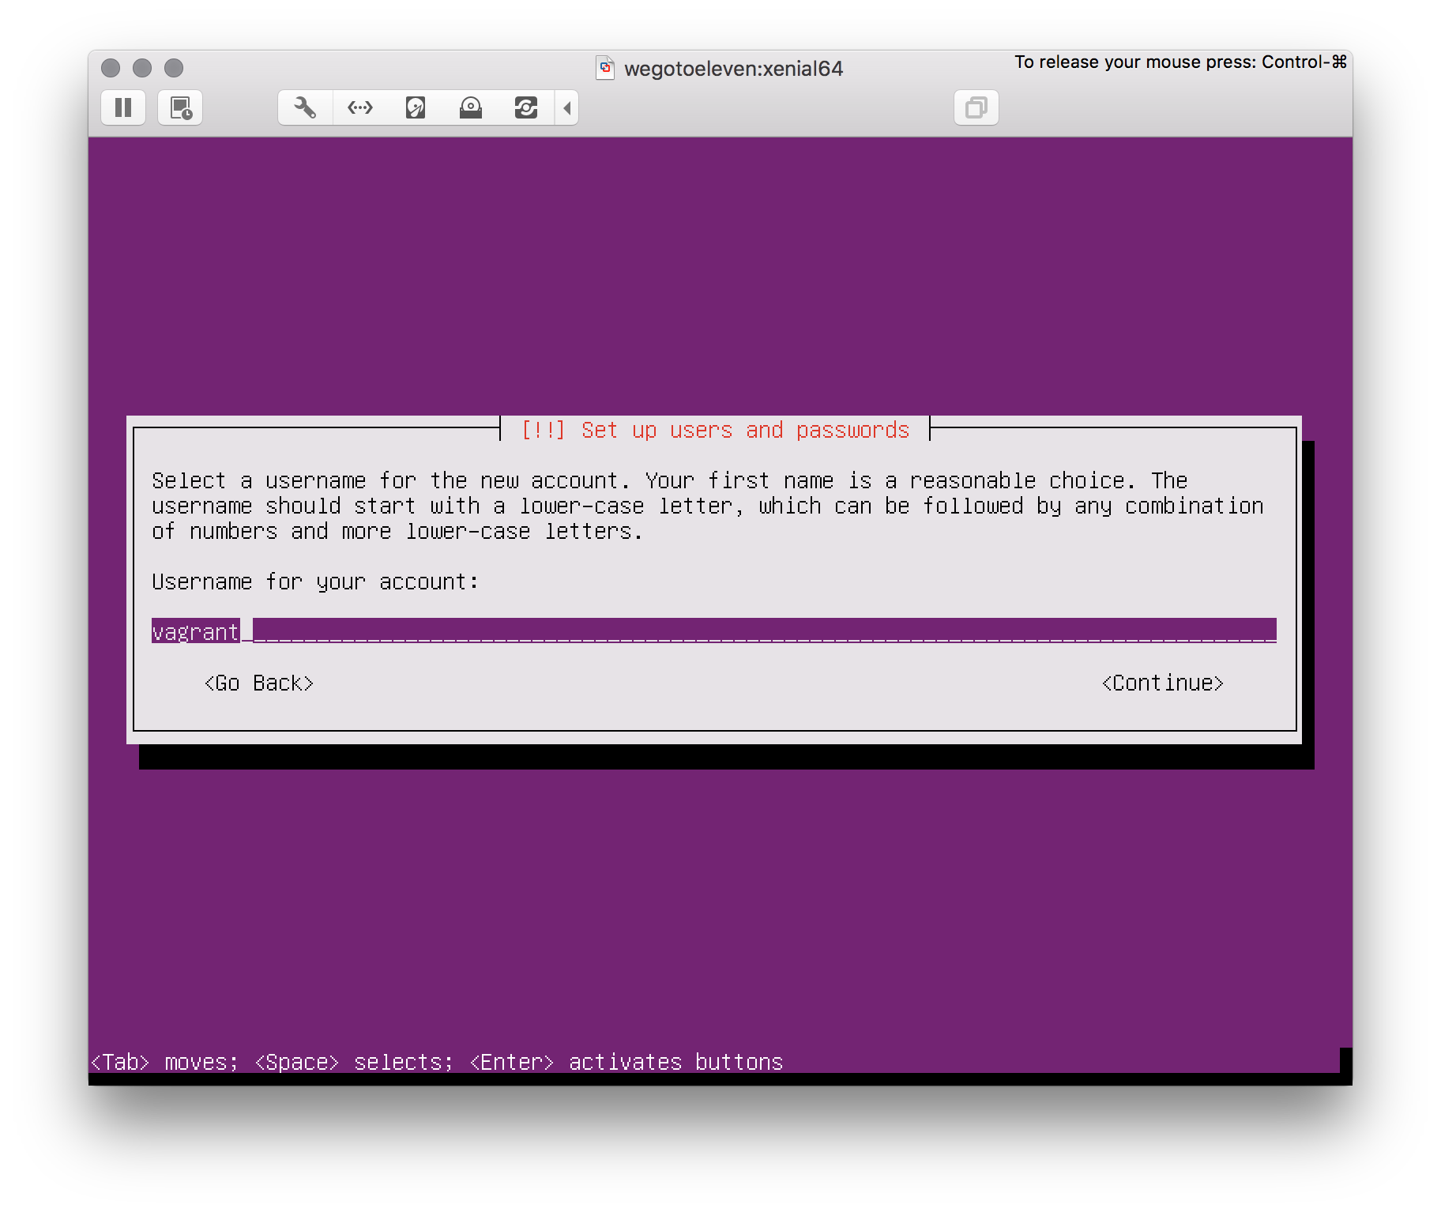Activate the <Go Back> button
This screenshot has width=1441, height=1212.
click(x=259, y=683)
